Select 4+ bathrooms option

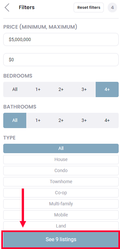click(x=107, y=120)
